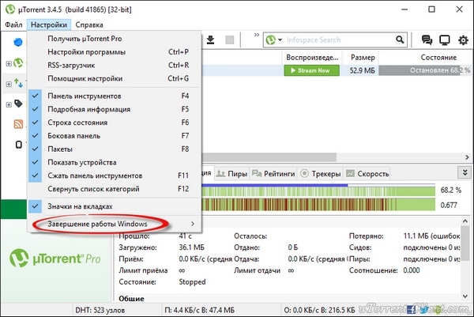The image size is (474, 317).
Task: Switch to the Трекеры tab
Action: click(321, 174)
